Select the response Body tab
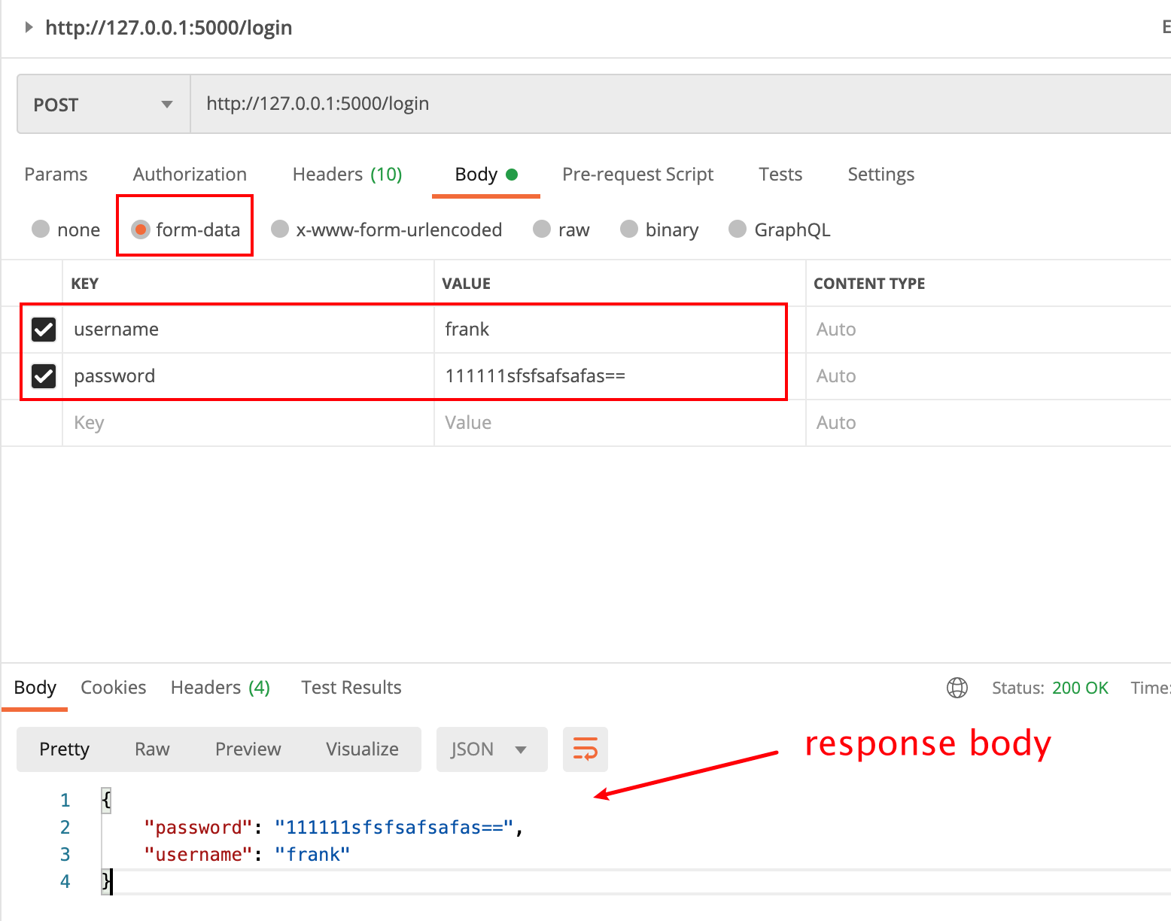 point(35,687)
